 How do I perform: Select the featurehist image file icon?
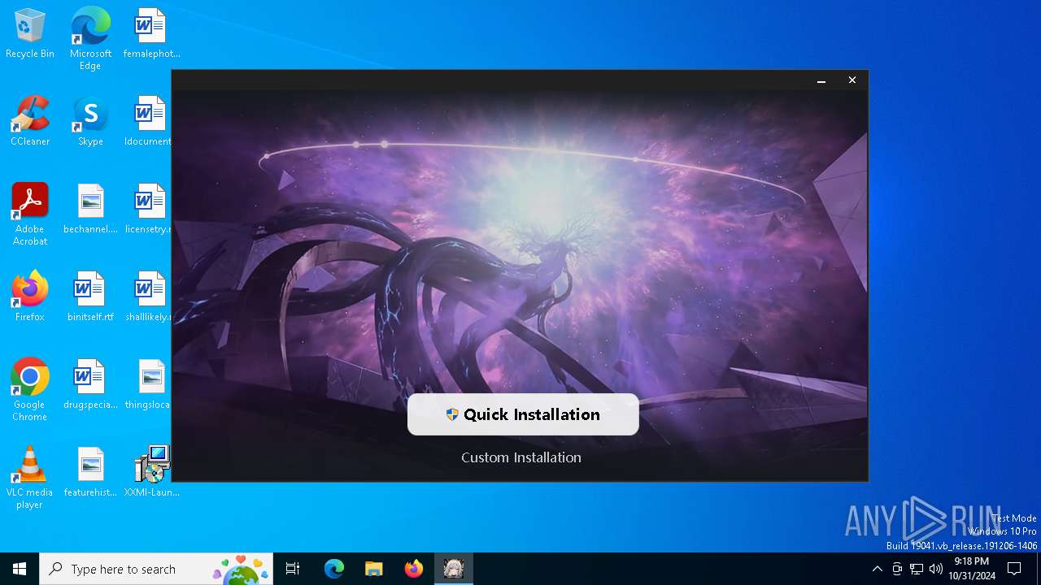[x=90, y=473]
